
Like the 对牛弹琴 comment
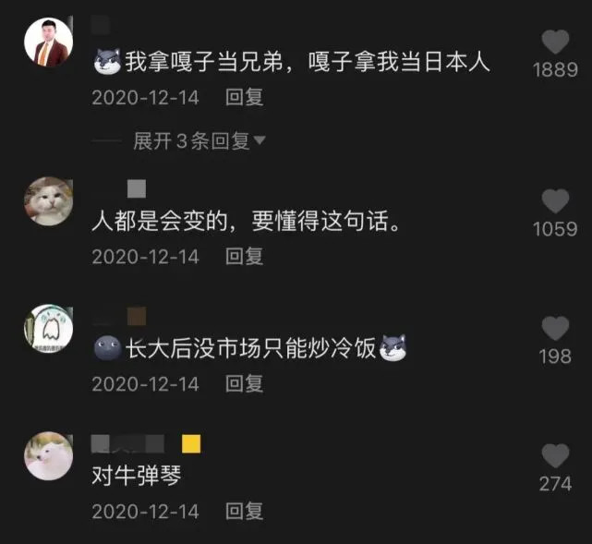(555, 455)
